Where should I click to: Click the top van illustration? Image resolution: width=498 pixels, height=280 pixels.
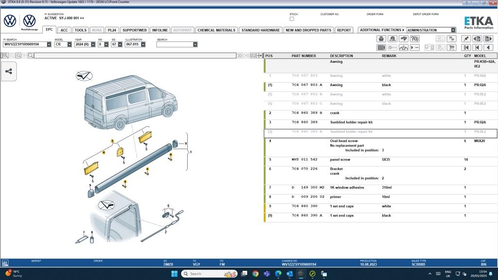pos(130,102)
